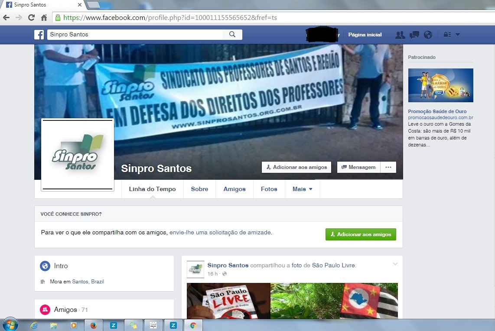
Task: Open the São Paulo Livre page link
Action: click(x=334, y=266)
